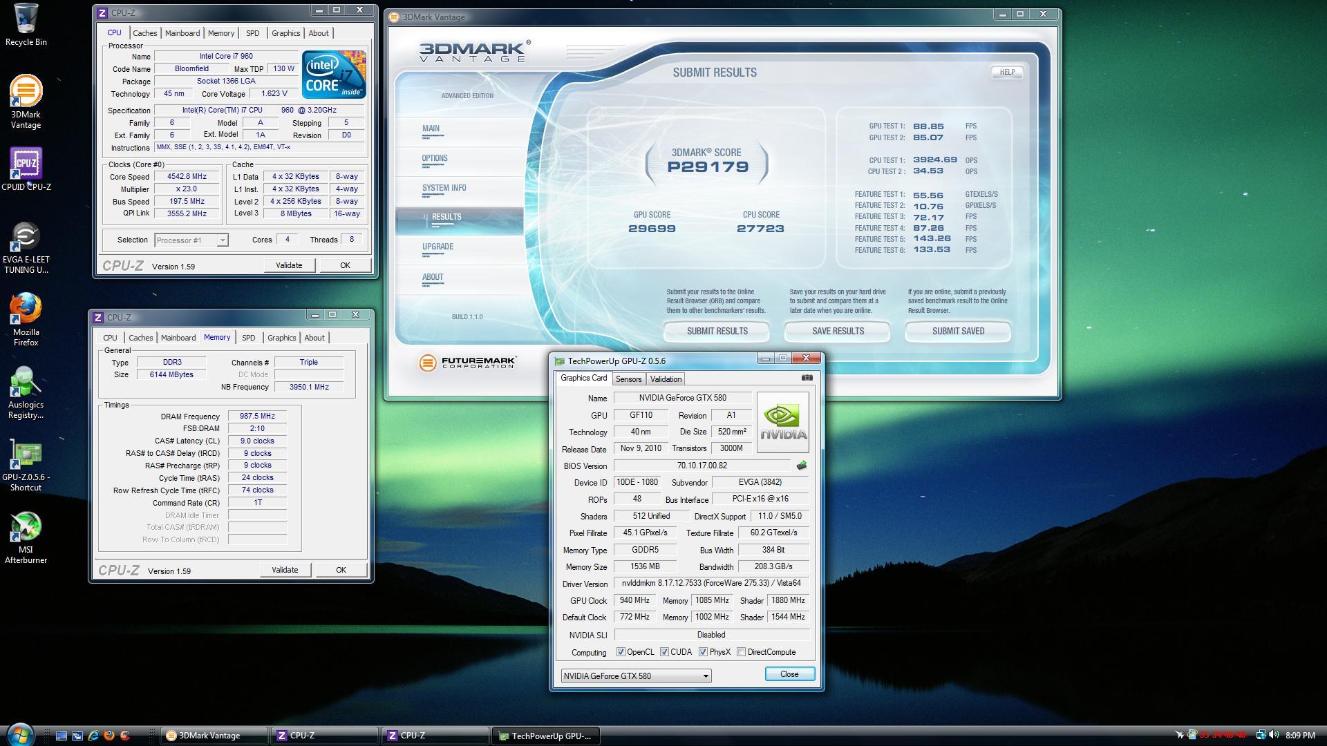Click Switch Between Windows quick launch icon
Viewport: 1327px width, 746px height.
coord(77,736)
